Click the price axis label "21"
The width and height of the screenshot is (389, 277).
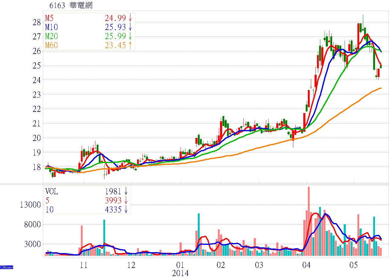37,124
